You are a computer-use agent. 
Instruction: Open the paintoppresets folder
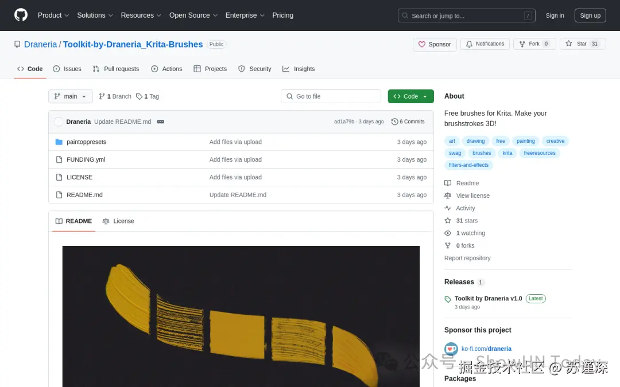pos(86,142)
